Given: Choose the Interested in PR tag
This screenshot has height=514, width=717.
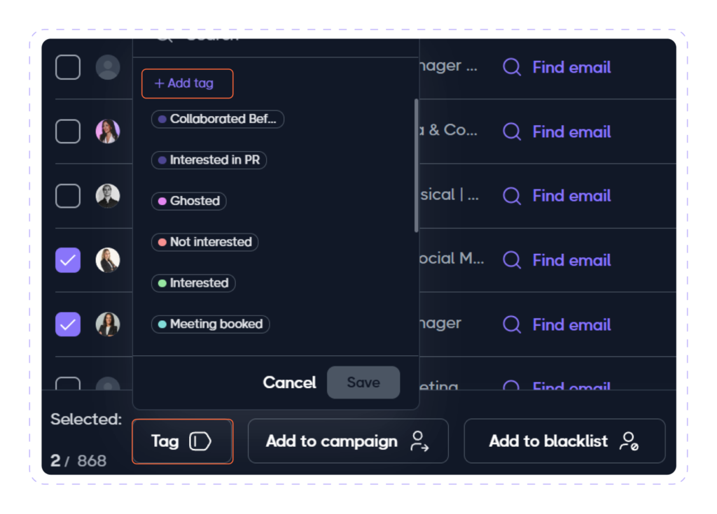Looking at the screenshot, I should click(209, 160).
